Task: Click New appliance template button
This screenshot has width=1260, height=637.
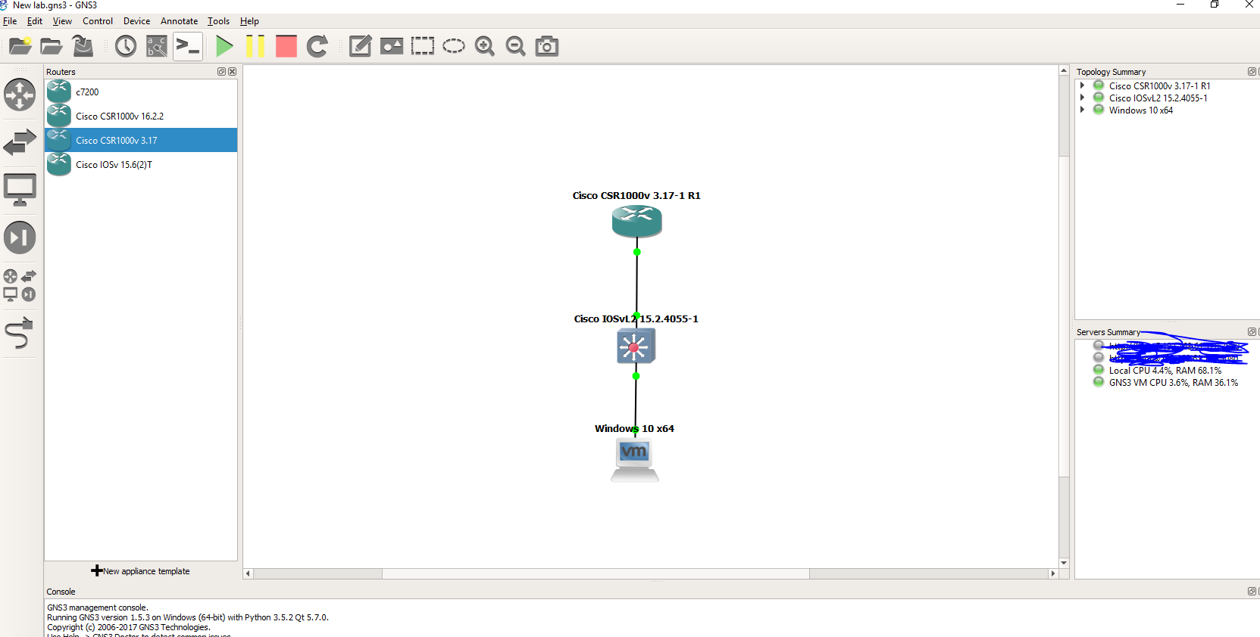Action: point(141,571)
